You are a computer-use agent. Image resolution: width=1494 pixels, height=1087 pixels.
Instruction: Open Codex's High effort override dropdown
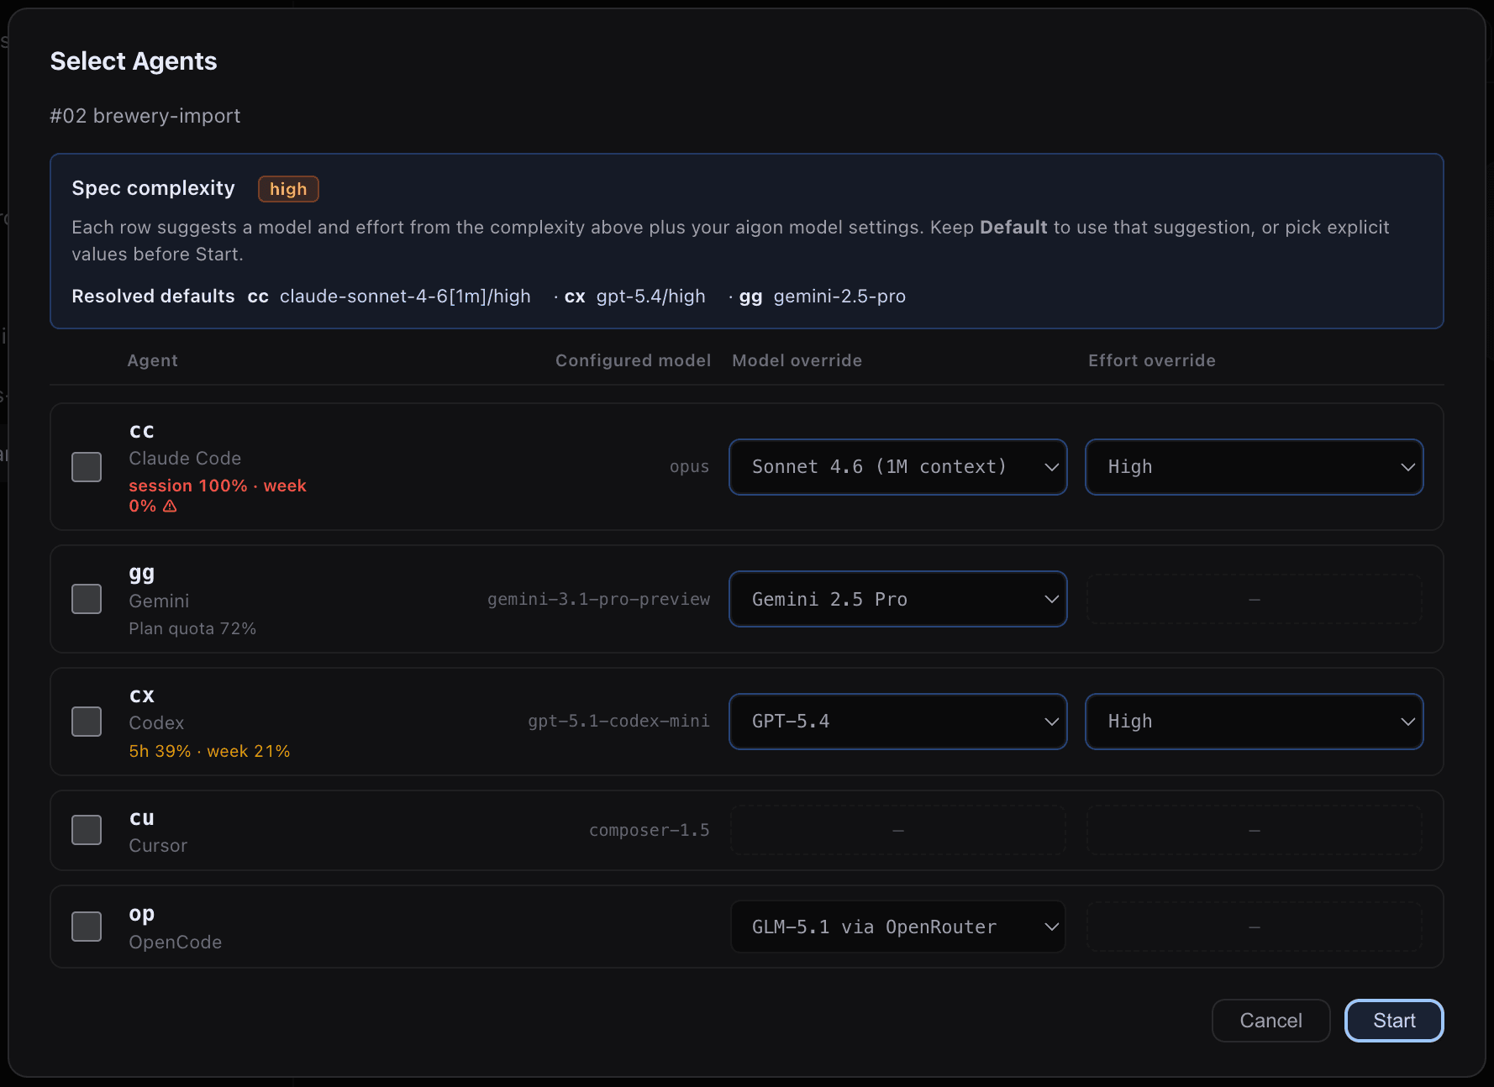(1254, 721)
